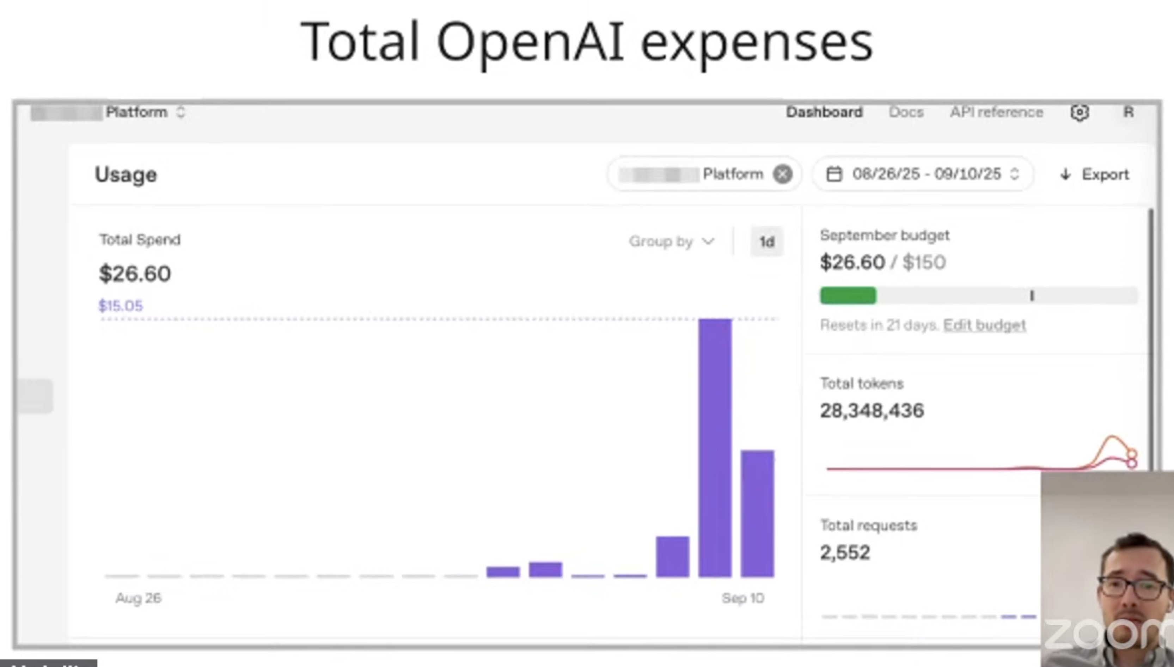Open date range 08/26/25 - 09/10/25 picker
This screenshot has height=667, width=1174.
coord(926,174)
